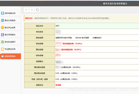The height and width of the screenshot is (94, 139).
Task: Open the 专业复试名单 menu item
Action: 11,49
